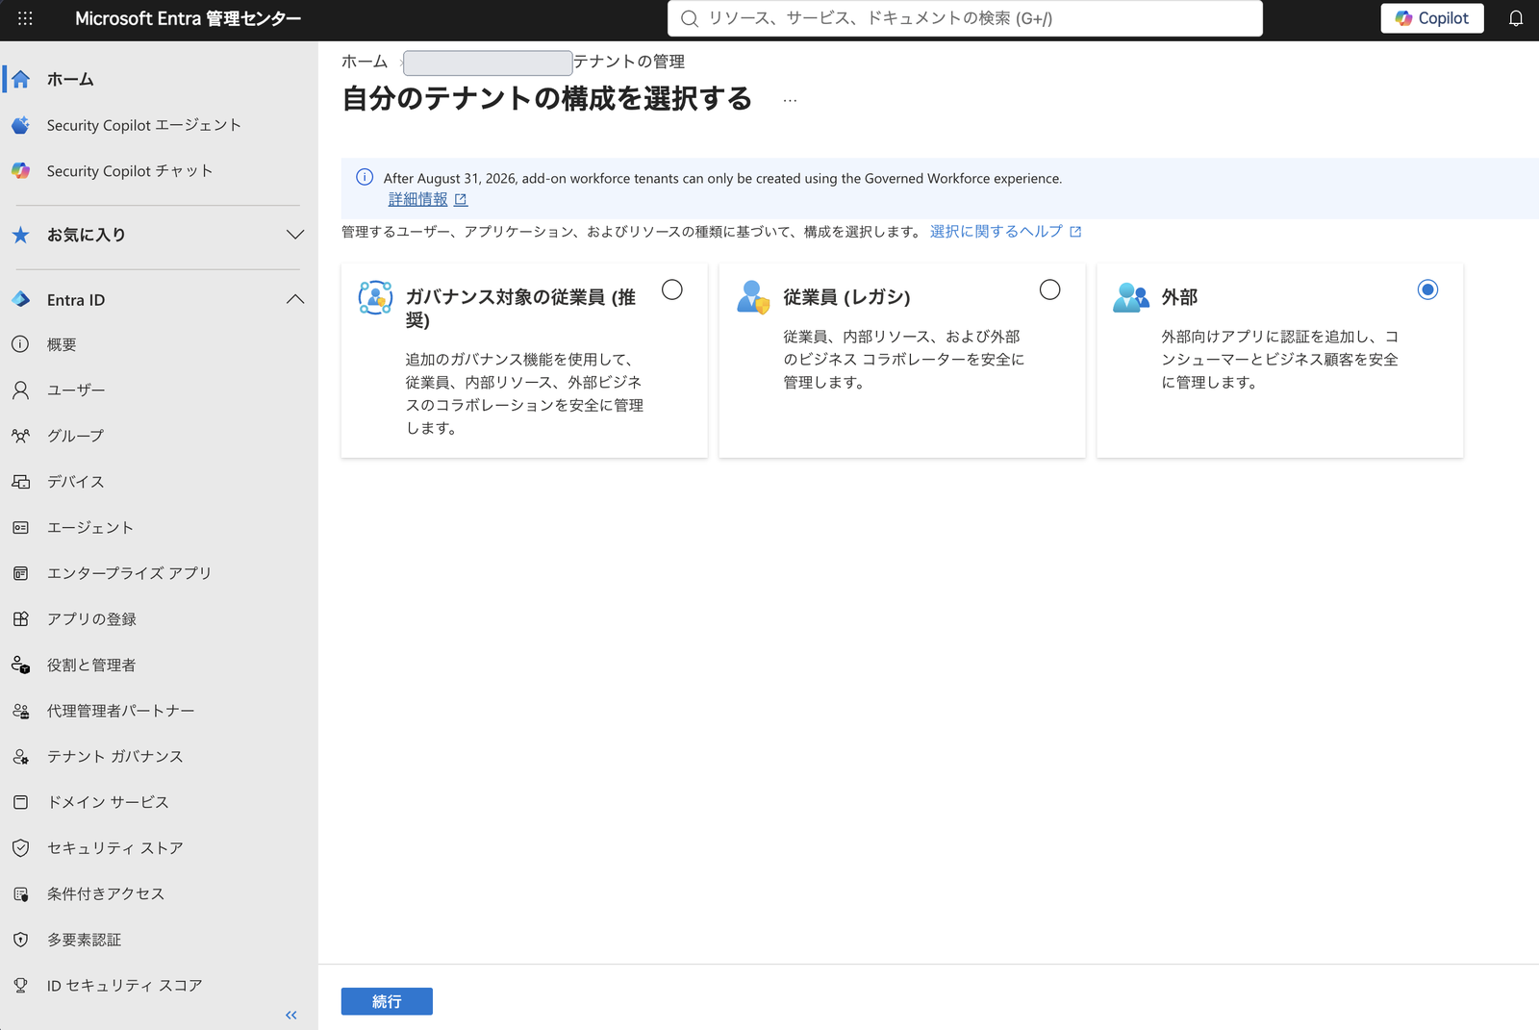Click the エンタープライズ アプリ icon
The image size is (1539, 1030).
[x=20, y=573]
